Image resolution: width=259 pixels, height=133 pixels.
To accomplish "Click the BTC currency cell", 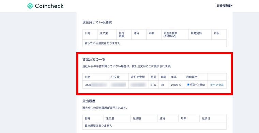I will click(153, 85).
